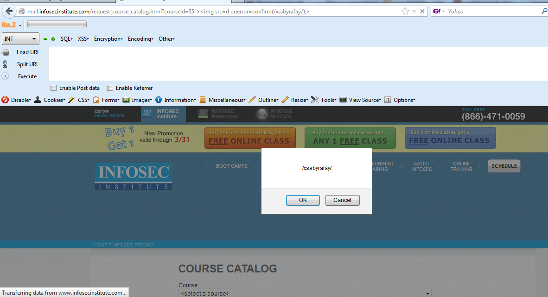This screenshot has width=548, height=297.
Task: Bookmark this page with the star icon
Action: (x=405, y=12)
